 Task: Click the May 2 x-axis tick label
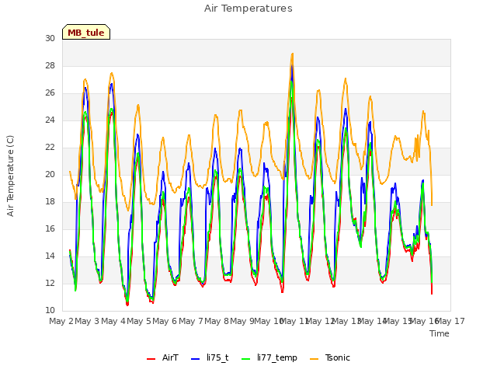[x=61, y=321]
